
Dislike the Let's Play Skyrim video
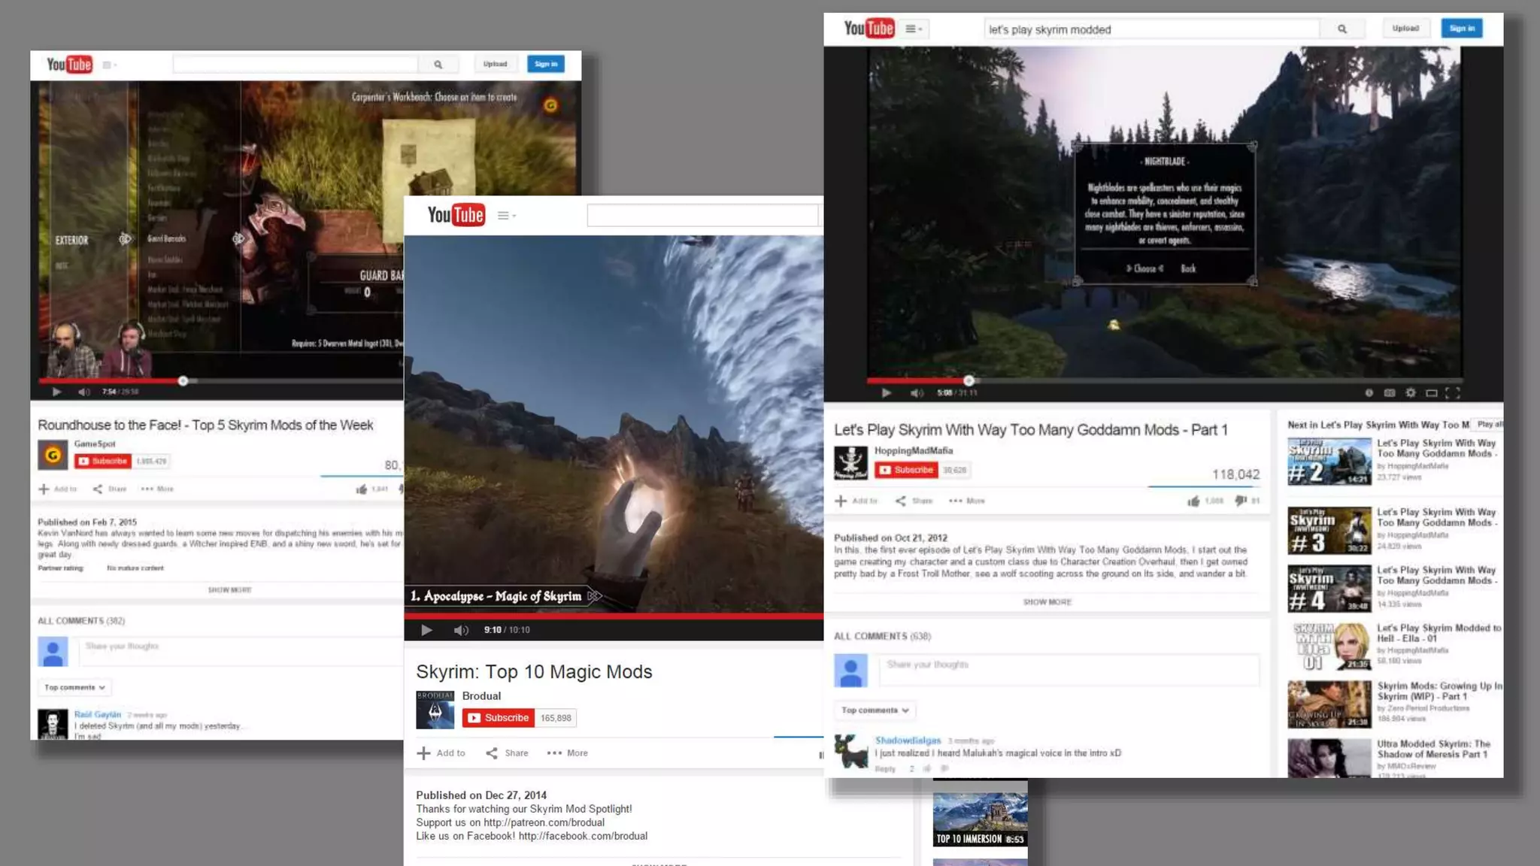point(1240,501)
